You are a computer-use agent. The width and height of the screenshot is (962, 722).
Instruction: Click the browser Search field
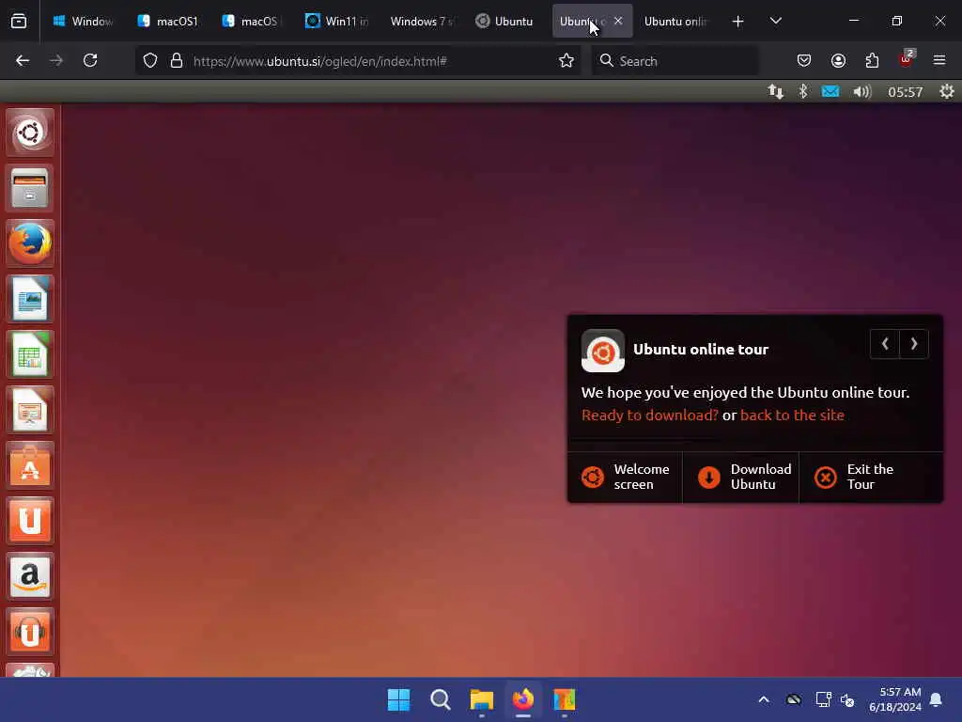coord(675,61)
